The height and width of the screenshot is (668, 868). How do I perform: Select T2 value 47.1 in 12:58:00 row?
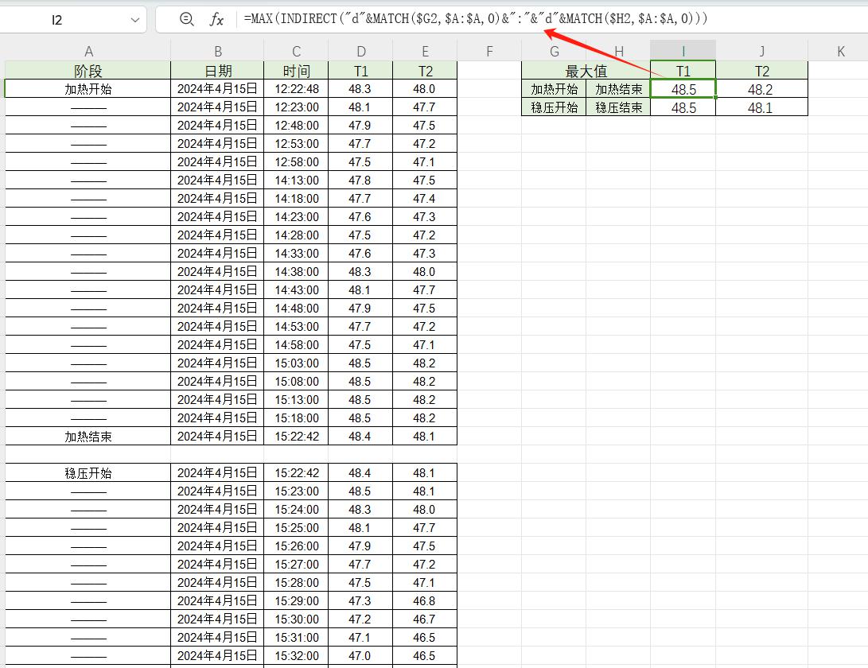tap(425, 161)
